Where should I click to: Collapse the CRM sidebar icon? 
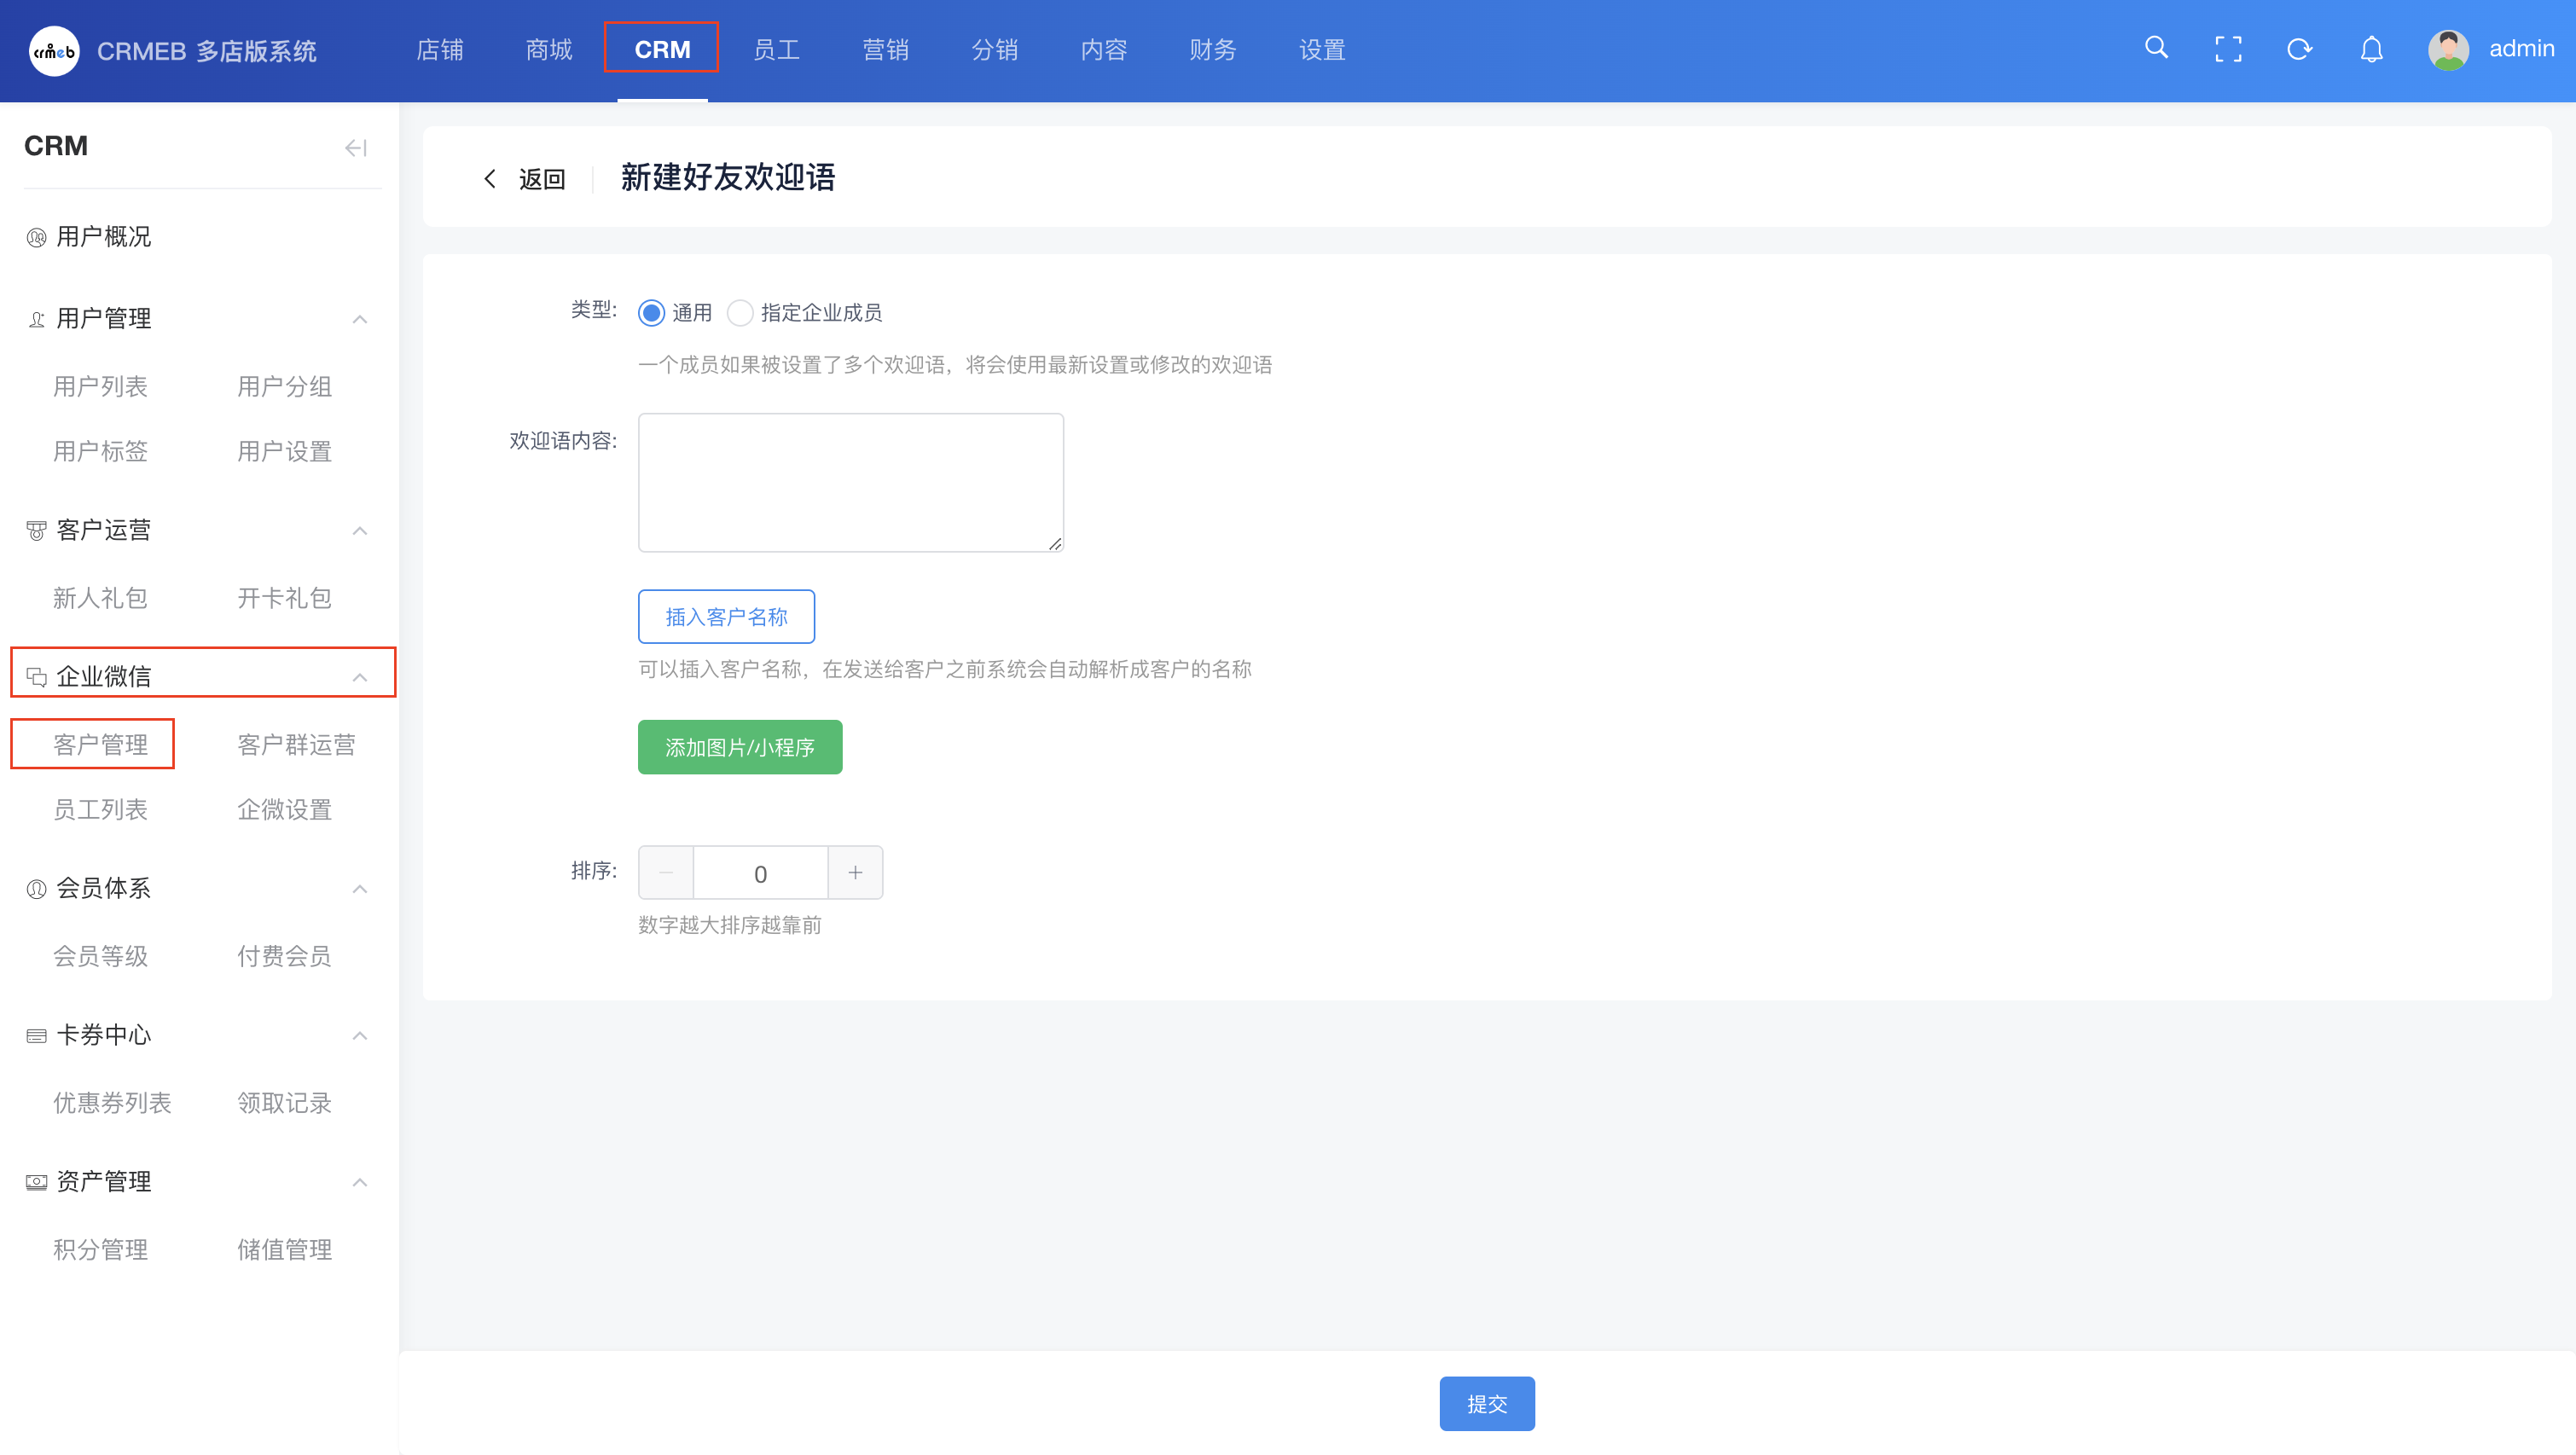(x=355, y=148)
